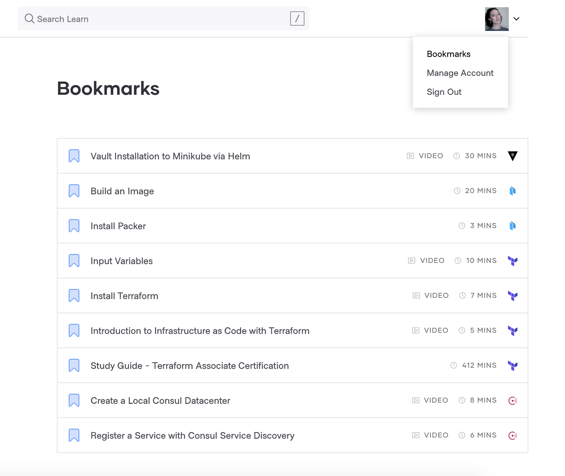
Task: Click the clock icon showing 412 MINS
Action: pyautogui.click(x=454, y=365)
